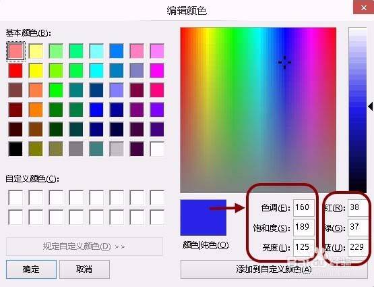Screen dimensions: 374x287
Task: Pick the light gray basic color swatch
Action: pyautogui.click(x=117, y=149)
